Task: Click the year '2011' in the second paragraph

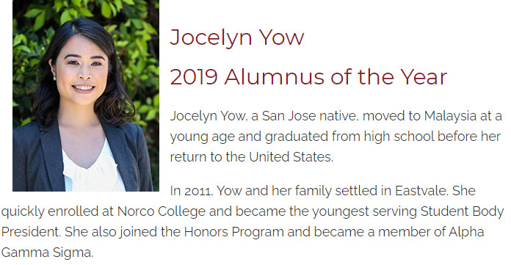Action: point(197,191)
